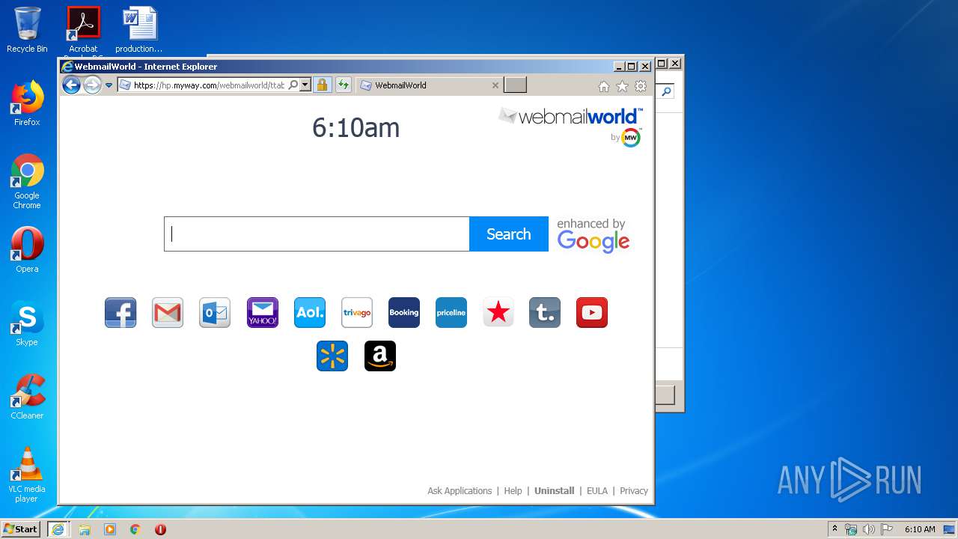Screen dimensions: 958x539
Task: Click the address bar search magnifier
Action: (293, 85)
